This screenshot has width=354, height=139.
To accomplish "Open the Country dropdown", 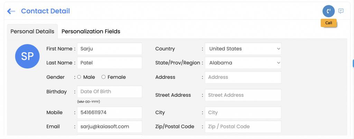I will coord(243,49).
